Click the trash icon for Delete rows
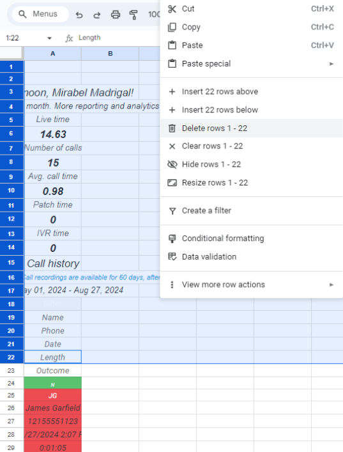Viewport: 343px width, 452px height. pyautogui.click(x=172, y=129)
